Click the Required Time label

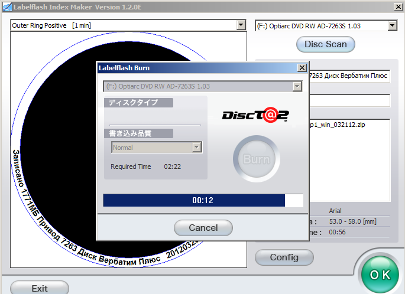coord(131,166)
